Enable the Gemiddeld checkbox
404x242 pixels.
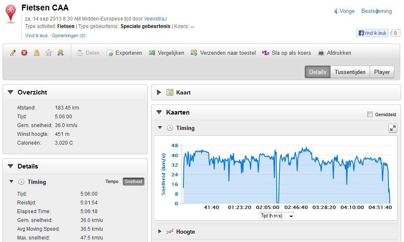coord(370,115)
